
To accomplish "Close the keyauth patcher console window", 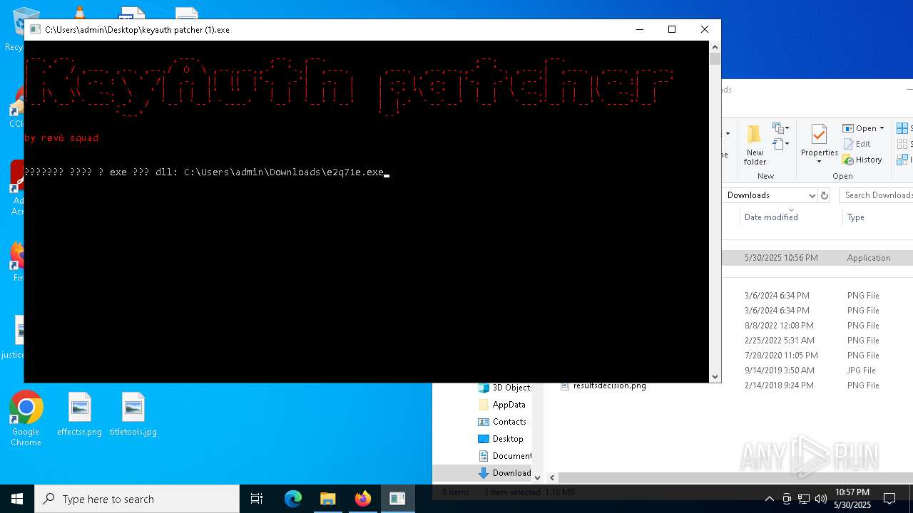I will tap(705, 29).
